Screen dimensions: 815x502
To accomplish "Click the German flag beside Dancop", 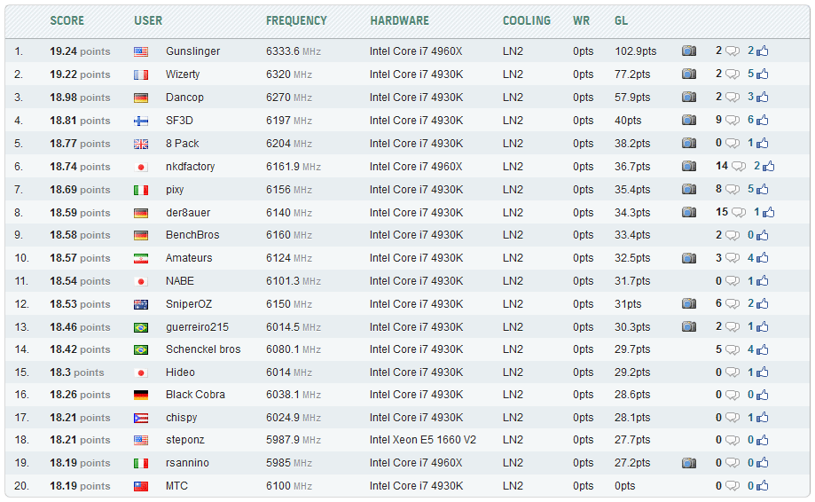I will tap(141, 98).
